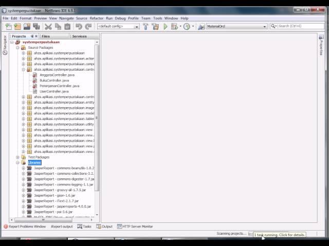Click the Scanning projects status text

231,234
